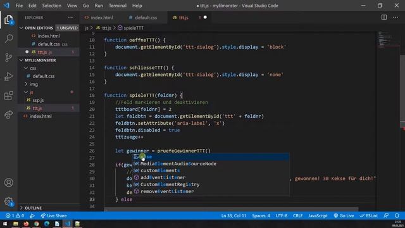Click Ln 33, Col 11 cursor position
The width and height of the screenshot is (405, 228).
(234, 215)
